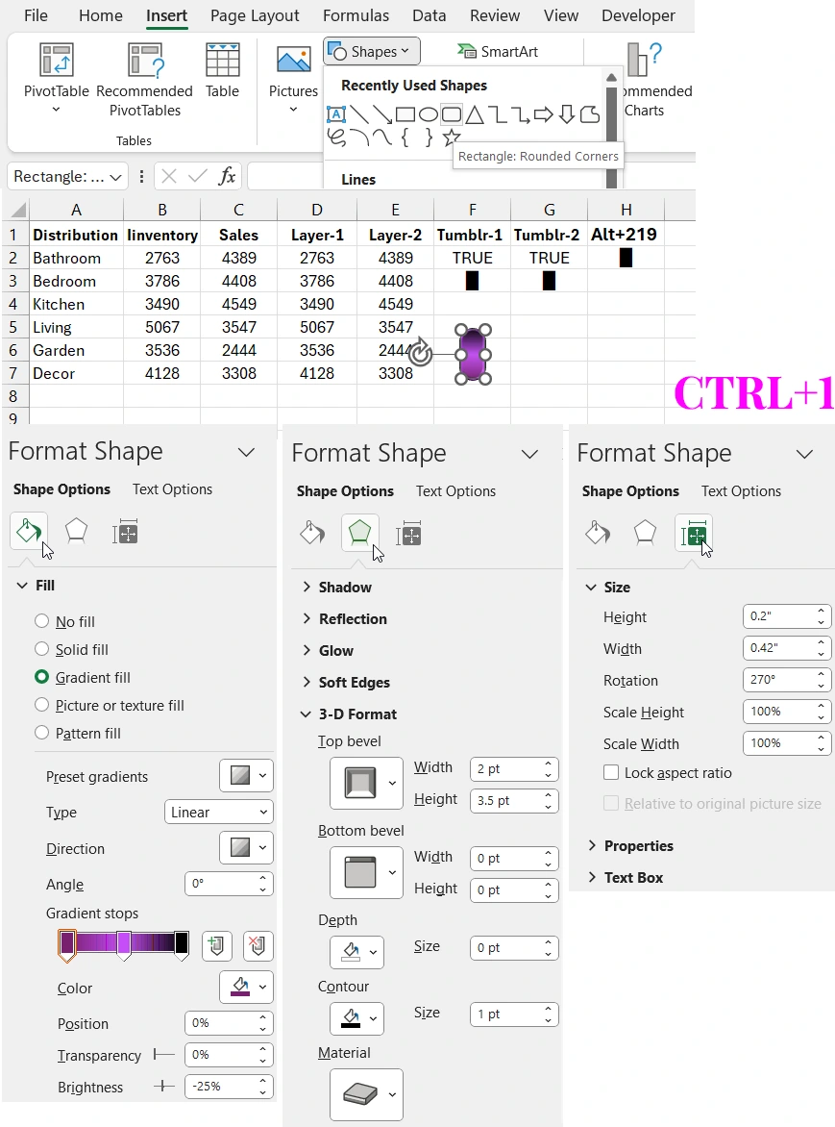The image size is (835, 1127).
Task: Open the PivotTable tool
Action: (x=55, y=77)
